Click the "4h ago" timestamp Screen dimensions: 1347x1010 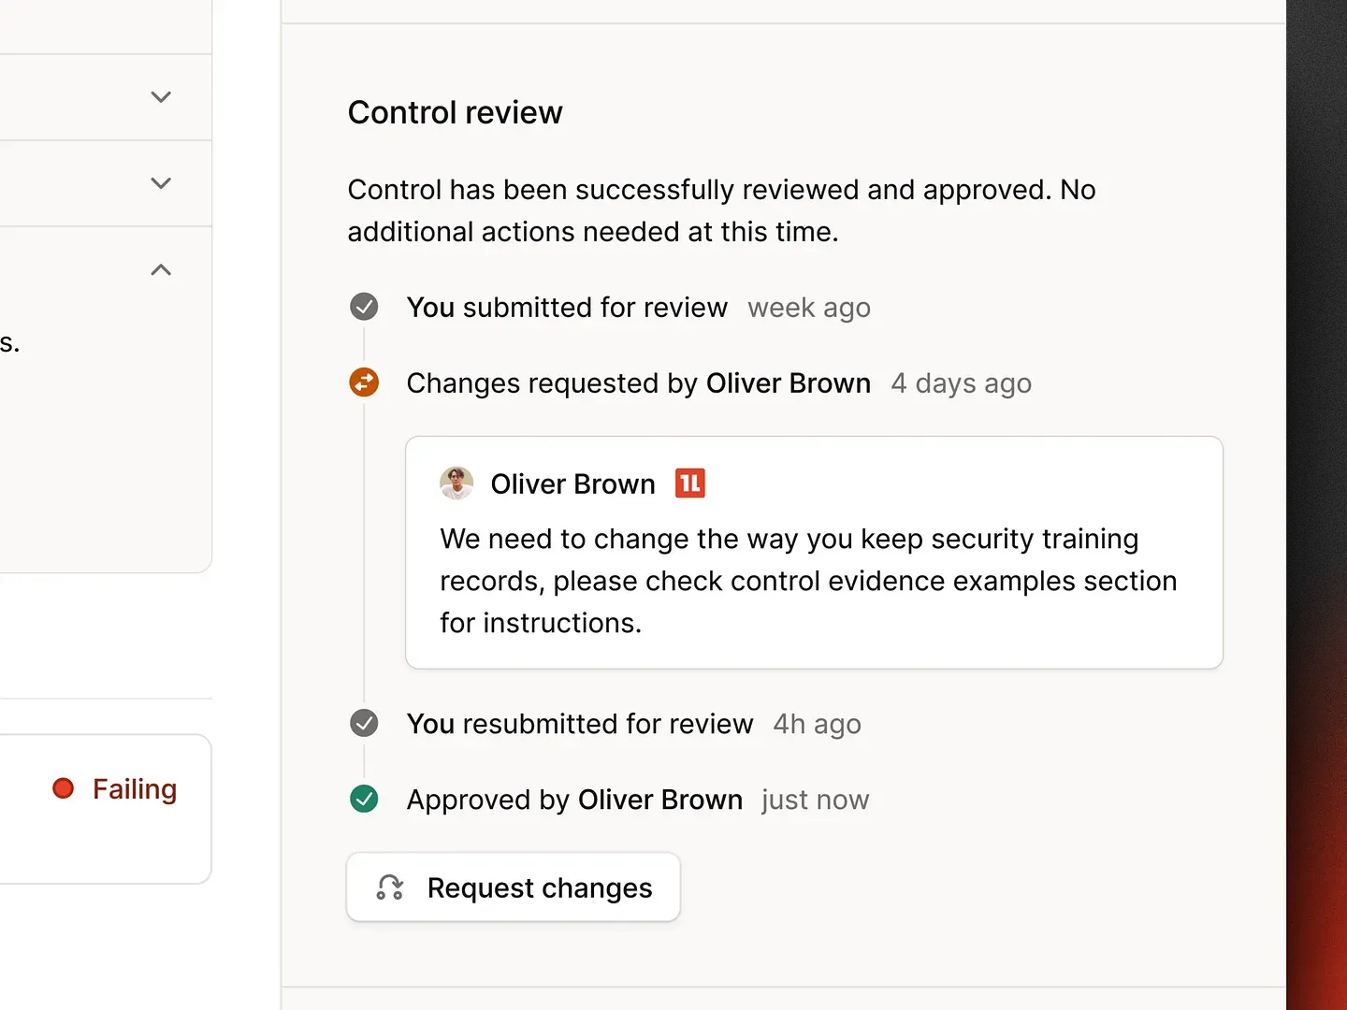click(817, 724)
